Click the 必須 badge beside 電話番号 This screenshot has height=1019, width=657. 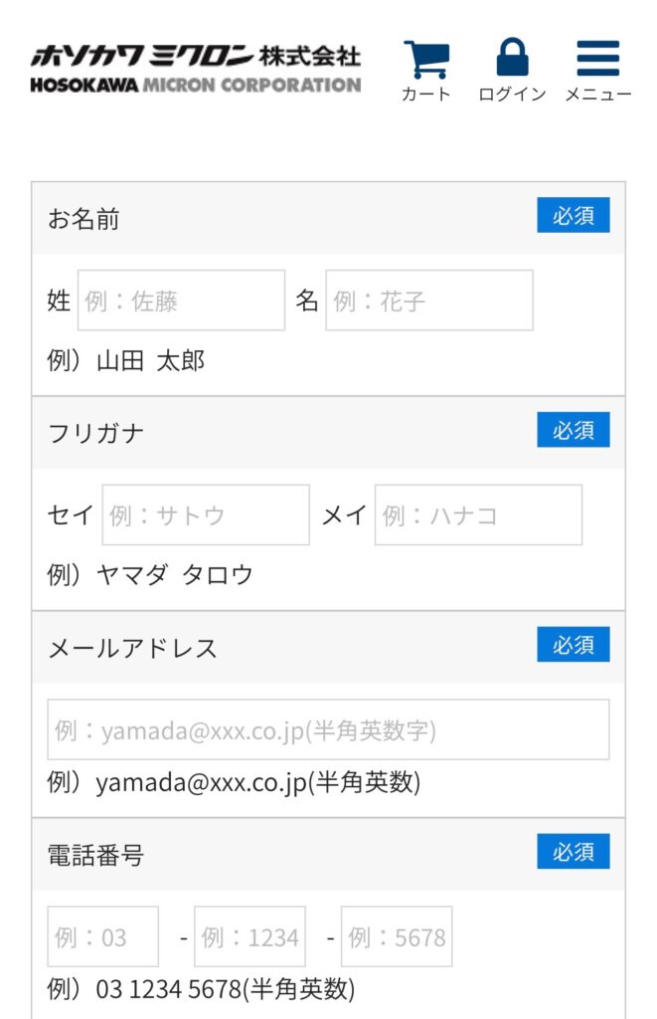pos(574,852)
